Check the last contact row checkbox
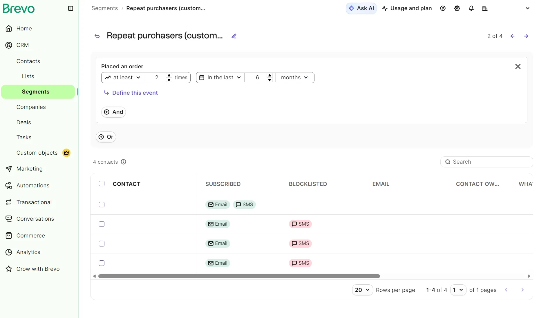This screenshot has height=318, width=539. (x=102, y=263)
